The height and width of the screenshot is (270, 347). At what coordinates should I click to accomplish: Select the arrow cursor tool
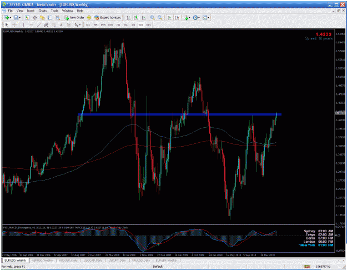coord(7,25)
